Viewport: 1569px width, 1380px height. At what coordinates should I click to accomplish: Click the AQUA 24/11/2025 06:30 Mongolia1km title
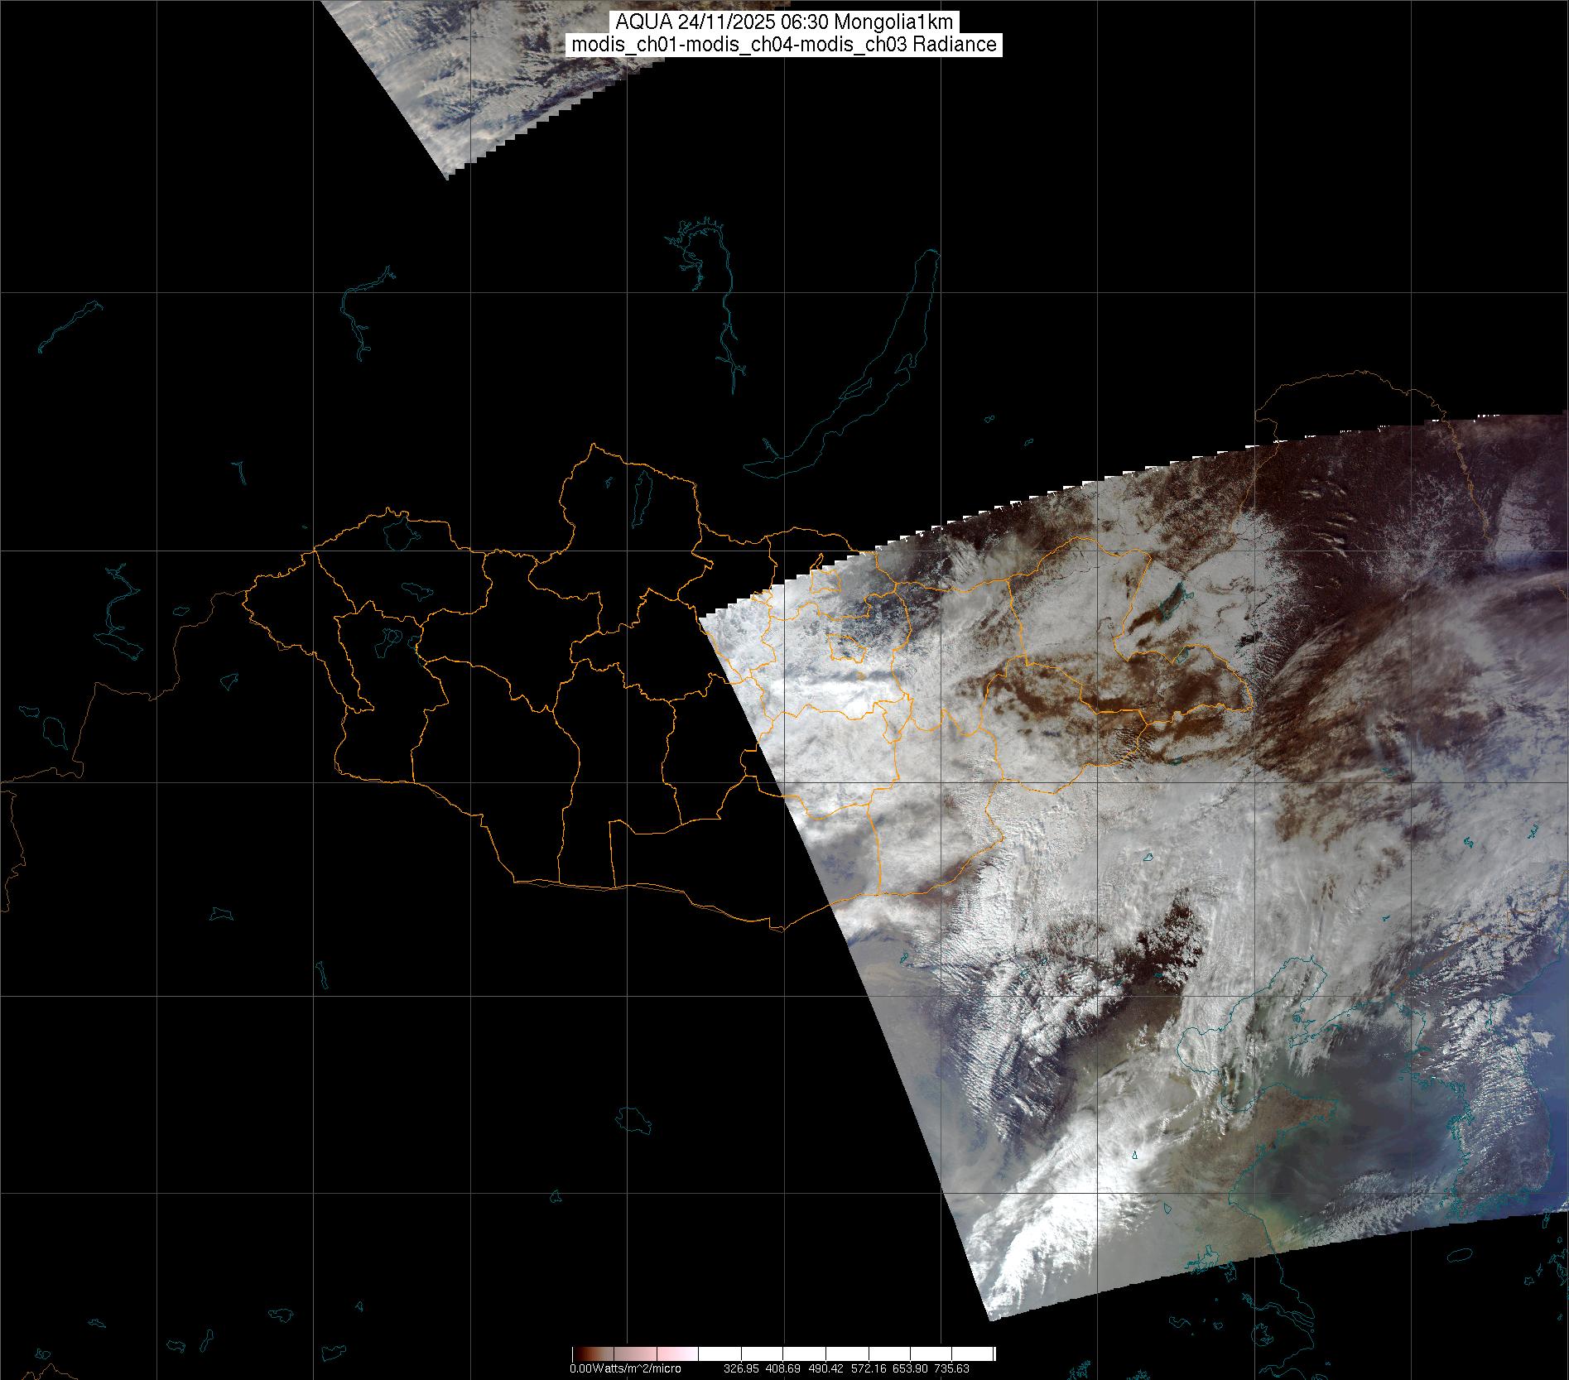784,22
